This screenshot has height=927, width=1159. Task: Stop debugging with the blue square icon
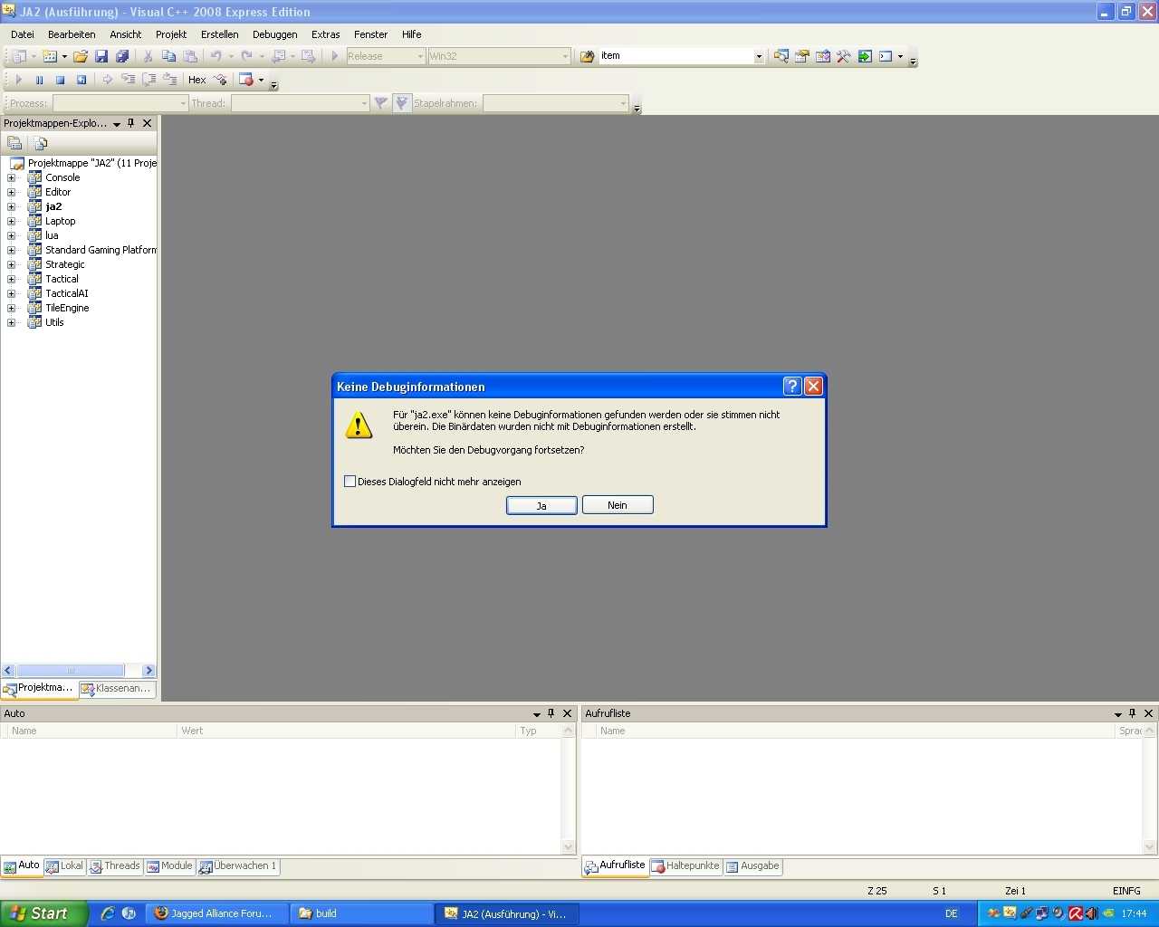tap(60, 80)
